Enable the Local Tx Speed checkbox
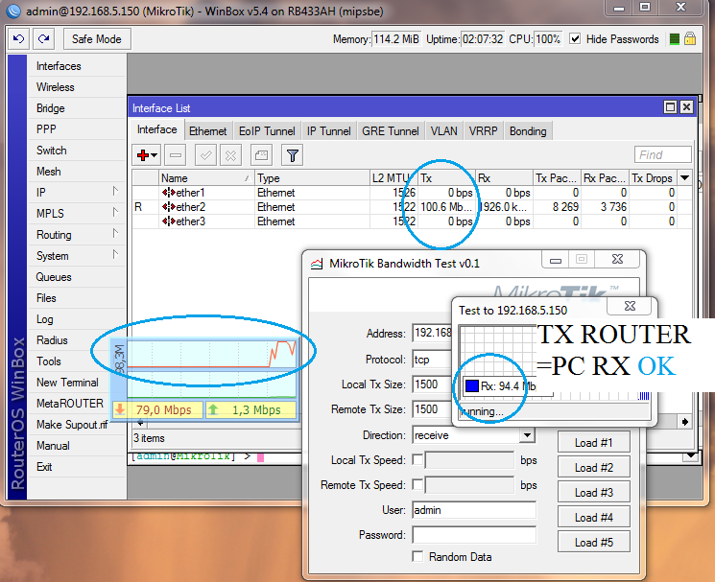 pos(417,459)
